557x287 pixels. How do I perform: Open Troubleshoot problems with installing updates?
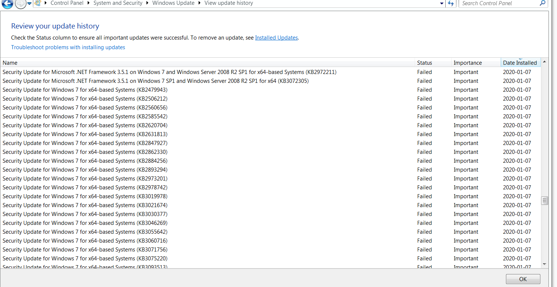click(x=68, y=47)
